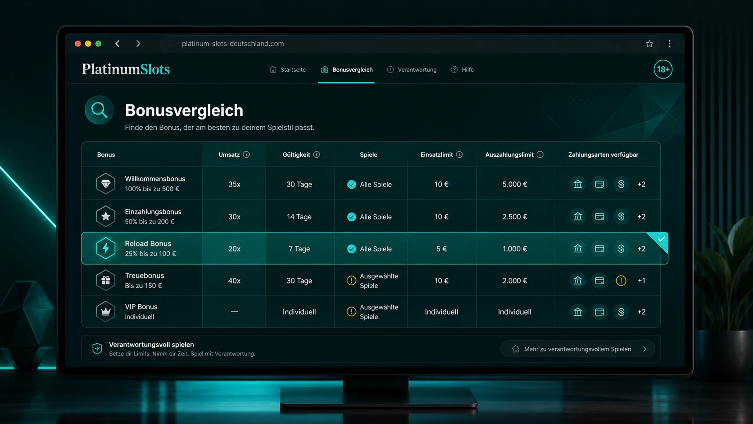
Task: Click the Zahlungsarten verfügbar column header
Action: click(603, 155)
